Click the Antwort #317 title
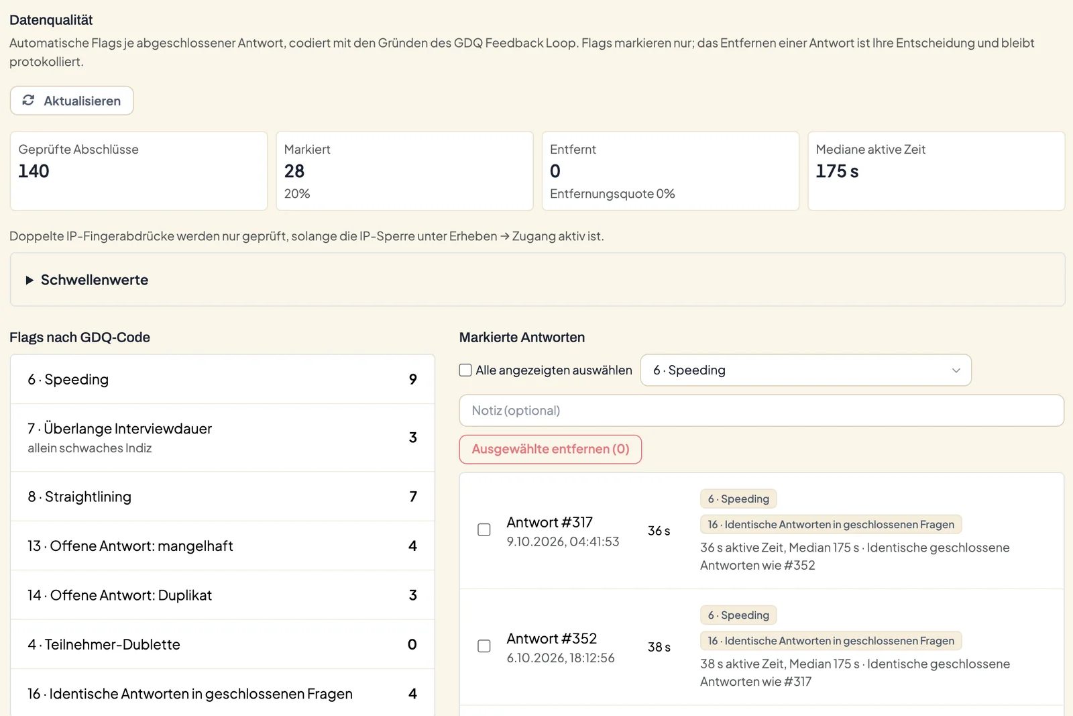Screen dimensions: 1073x716 [x=550, y=522]
